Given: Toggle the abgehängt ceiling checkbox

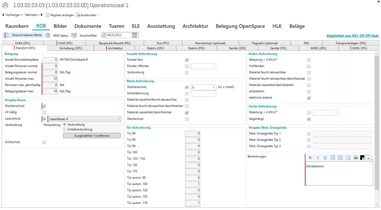Looking at the screenshot, I should [309, 119].
